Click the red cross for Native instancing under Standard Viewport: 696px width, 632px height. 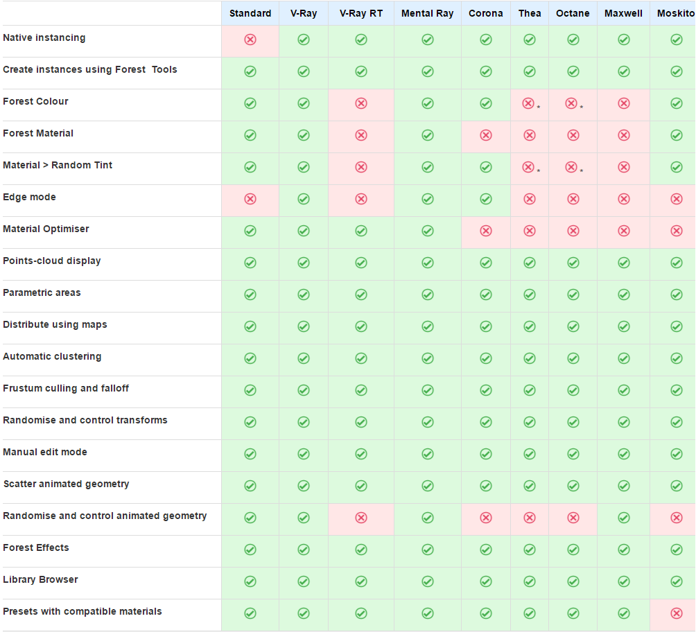click(x=250, y=39)
